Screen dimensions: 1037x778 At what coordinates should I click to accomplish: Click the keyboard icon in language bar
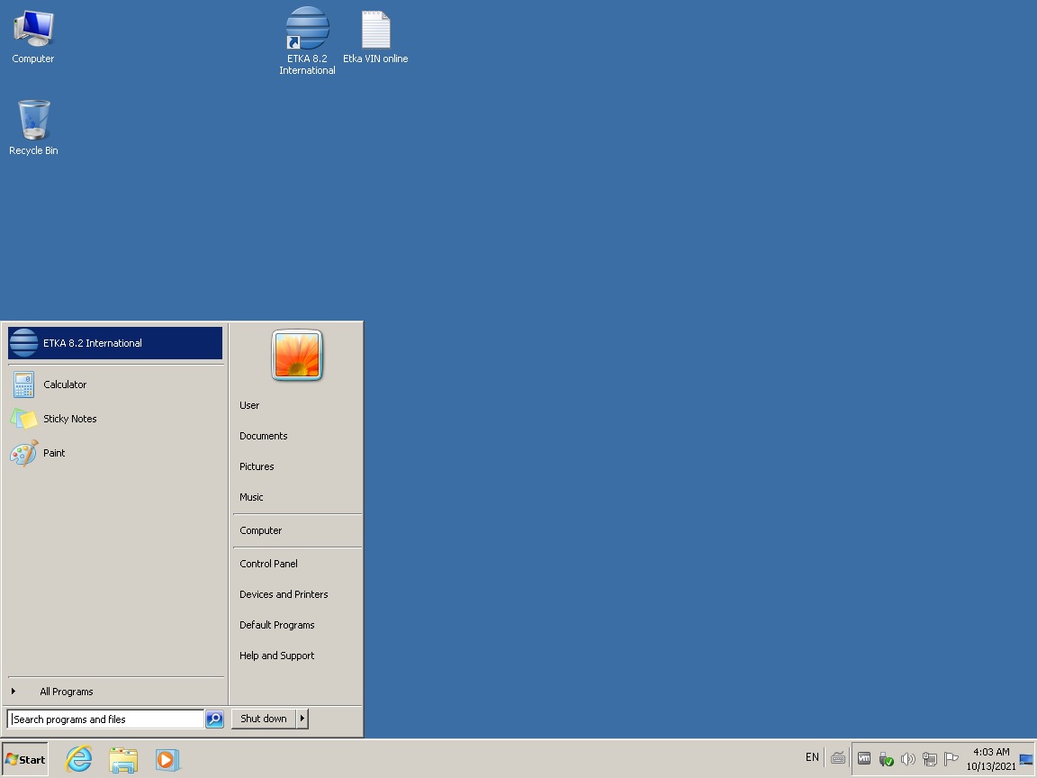click(838, 758)
